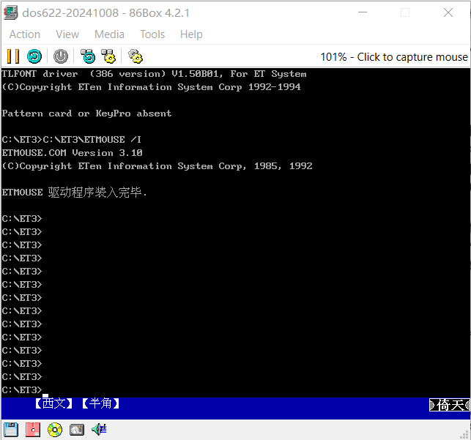Open the Tools menu
The image size is (471, 440).
(152, 34)
